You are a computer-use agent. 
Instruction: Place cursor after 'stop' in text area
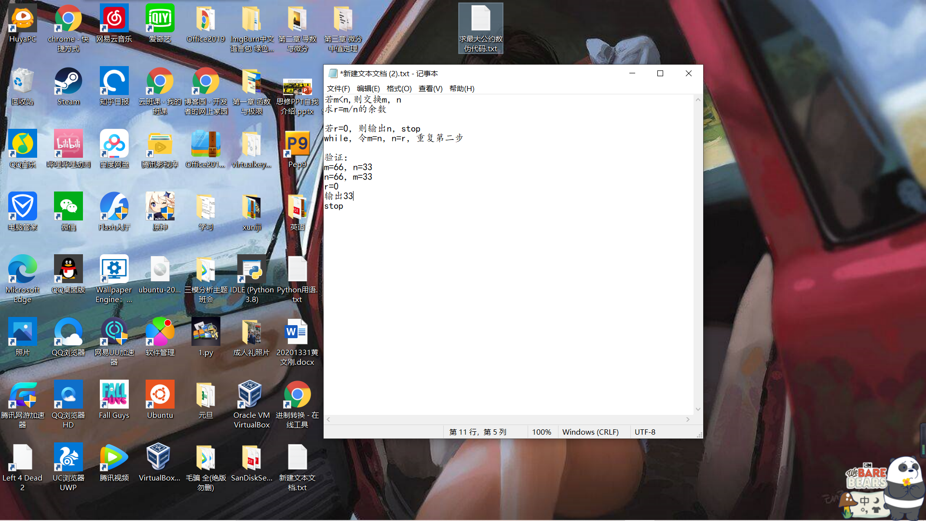344,206
